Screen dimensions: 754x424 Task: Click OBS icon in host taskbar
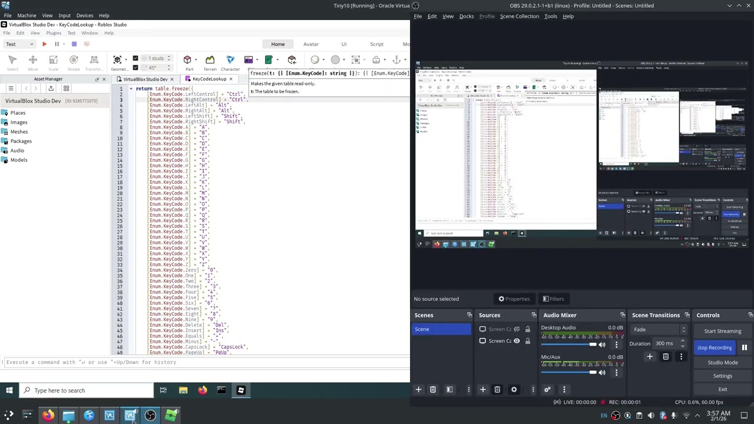pos(150,416)
